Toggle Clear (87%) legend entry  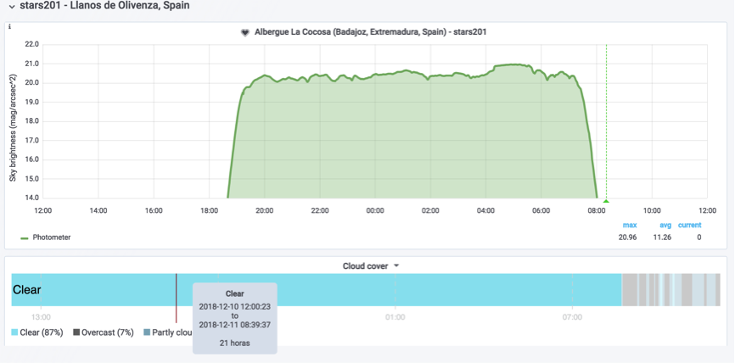tap(41, 332)
